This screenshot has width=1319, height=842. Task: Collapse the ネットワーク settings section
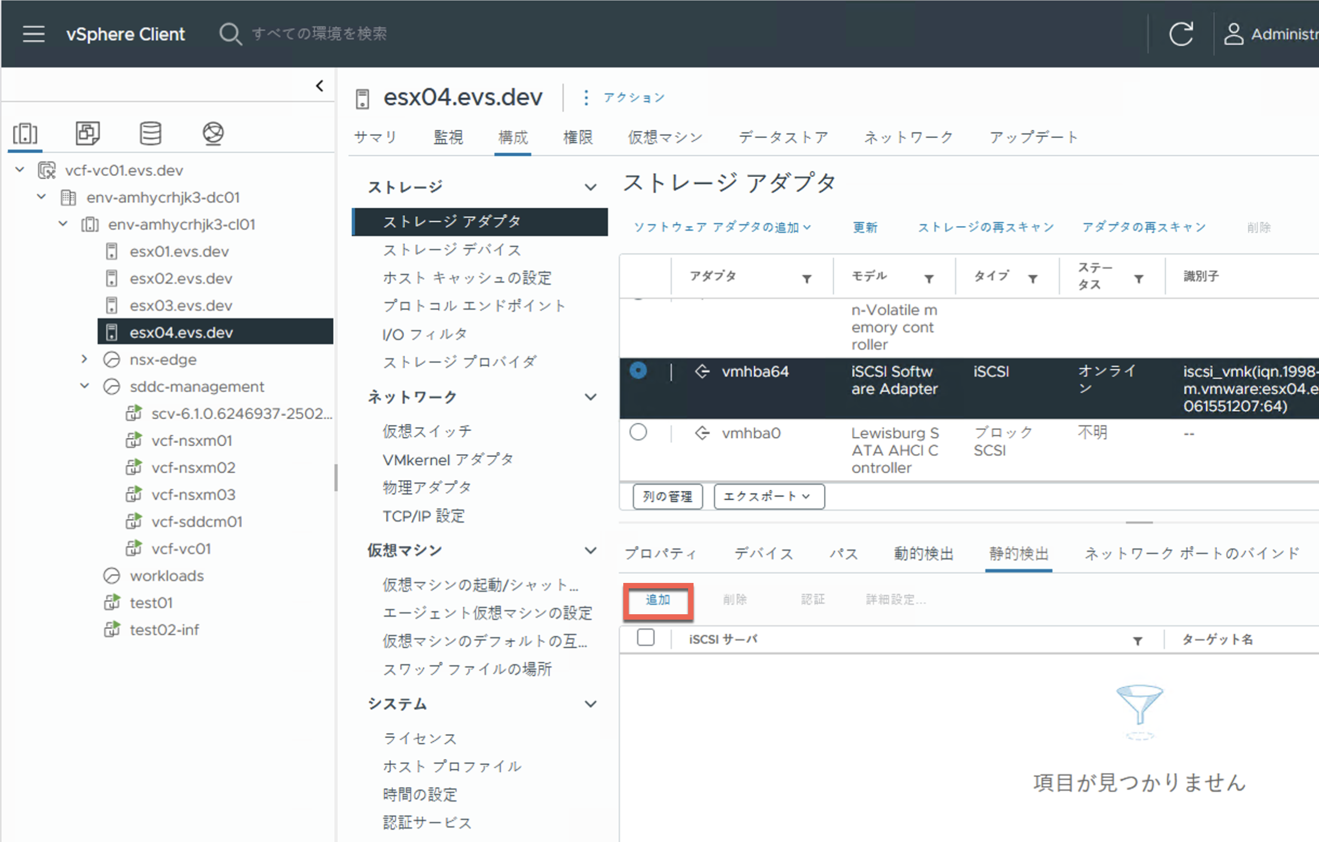pyautogui.click(x=590, y=397)
